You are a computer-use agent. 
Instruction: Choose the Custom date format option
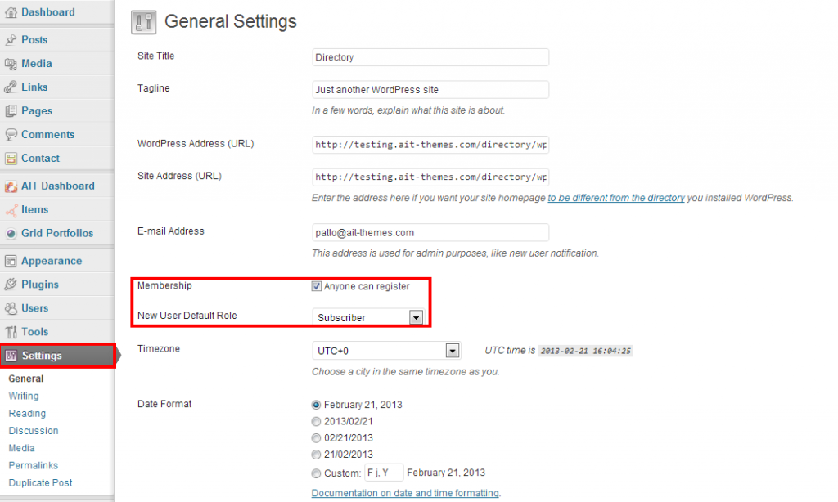pos(317,473)
